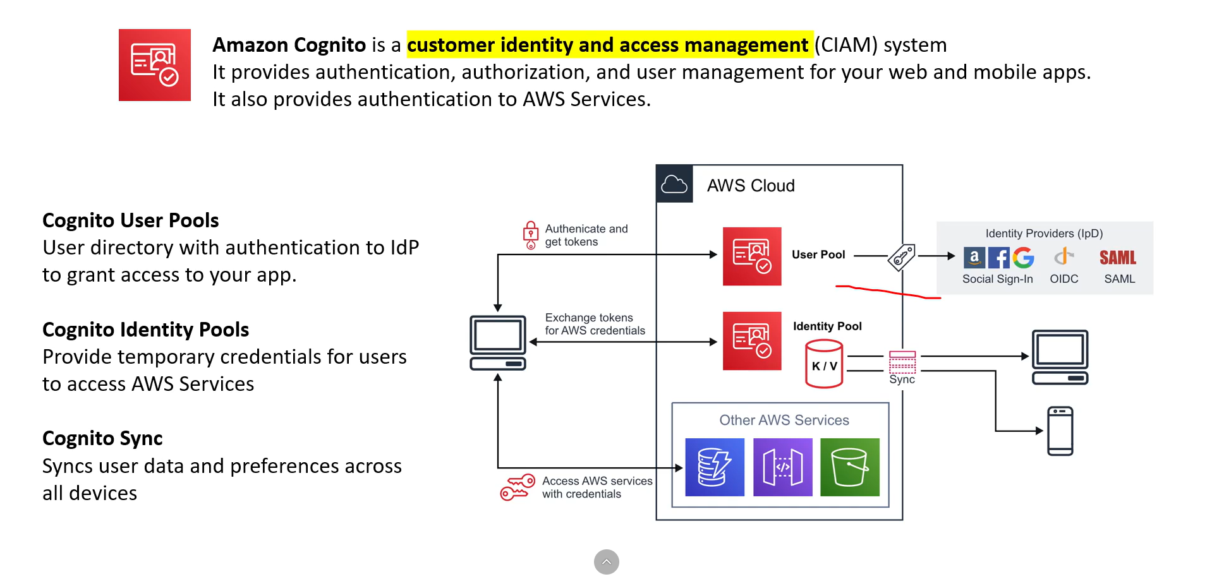The image size is (1212, 579).
Task: Click the 'AWS Cloud' label
Action: click(751, 186)
